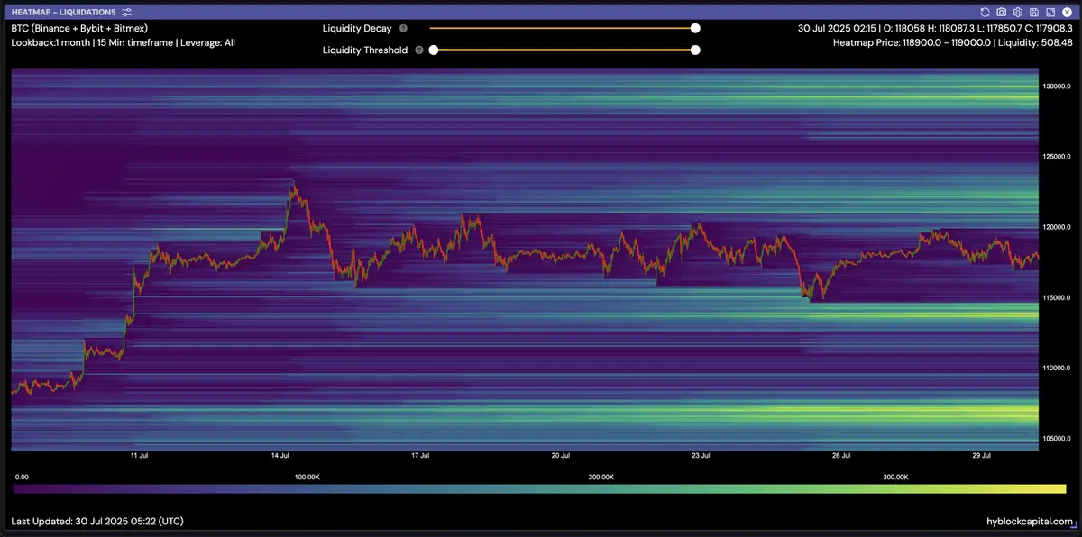Viewport: 1082px width, 537px height.
Task: Click the 200.00K color scale label
Action: tap(601, 477)
